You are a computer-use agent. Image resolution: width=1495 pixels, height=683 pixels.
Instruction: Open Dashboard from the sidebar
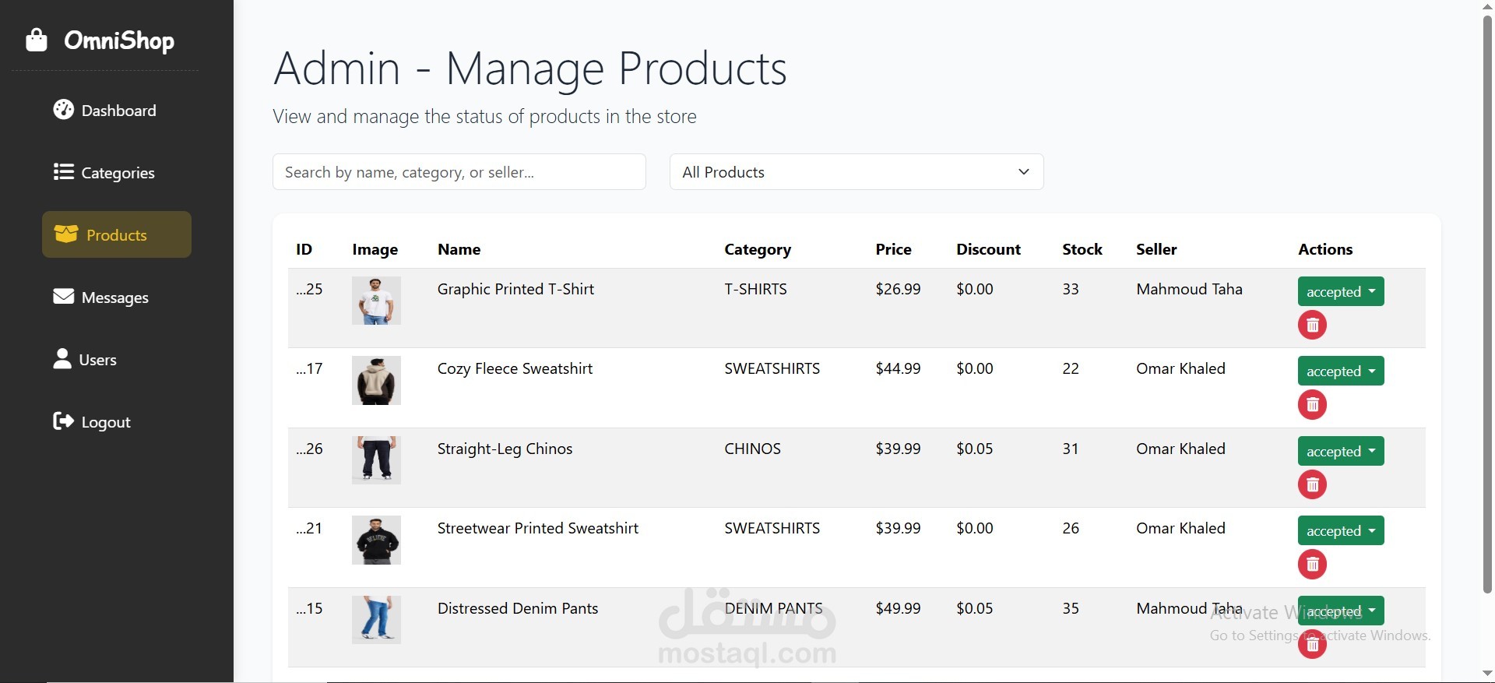[x=105, y=111]
